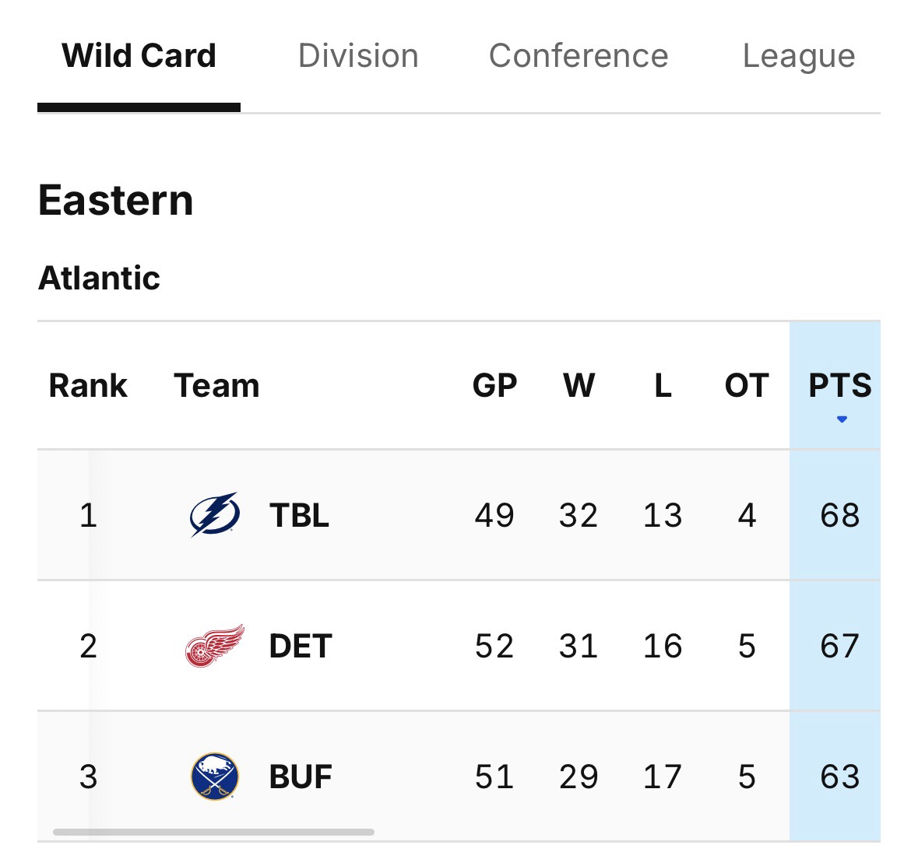Sort standings by GP column
Viewport: 918px width, 859px height.
click(x=494, y=386)
